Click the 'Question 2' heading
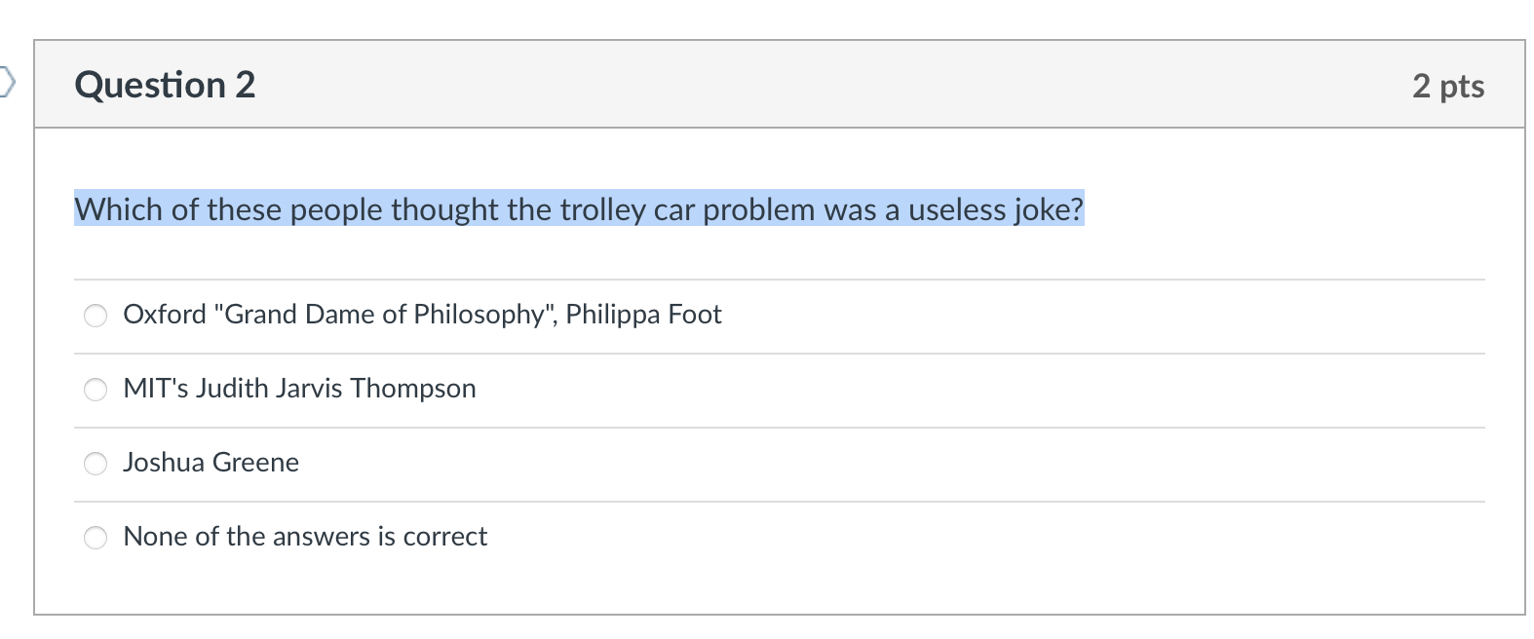The width and height of the screenshot is (1534, 639). (165, 86)
